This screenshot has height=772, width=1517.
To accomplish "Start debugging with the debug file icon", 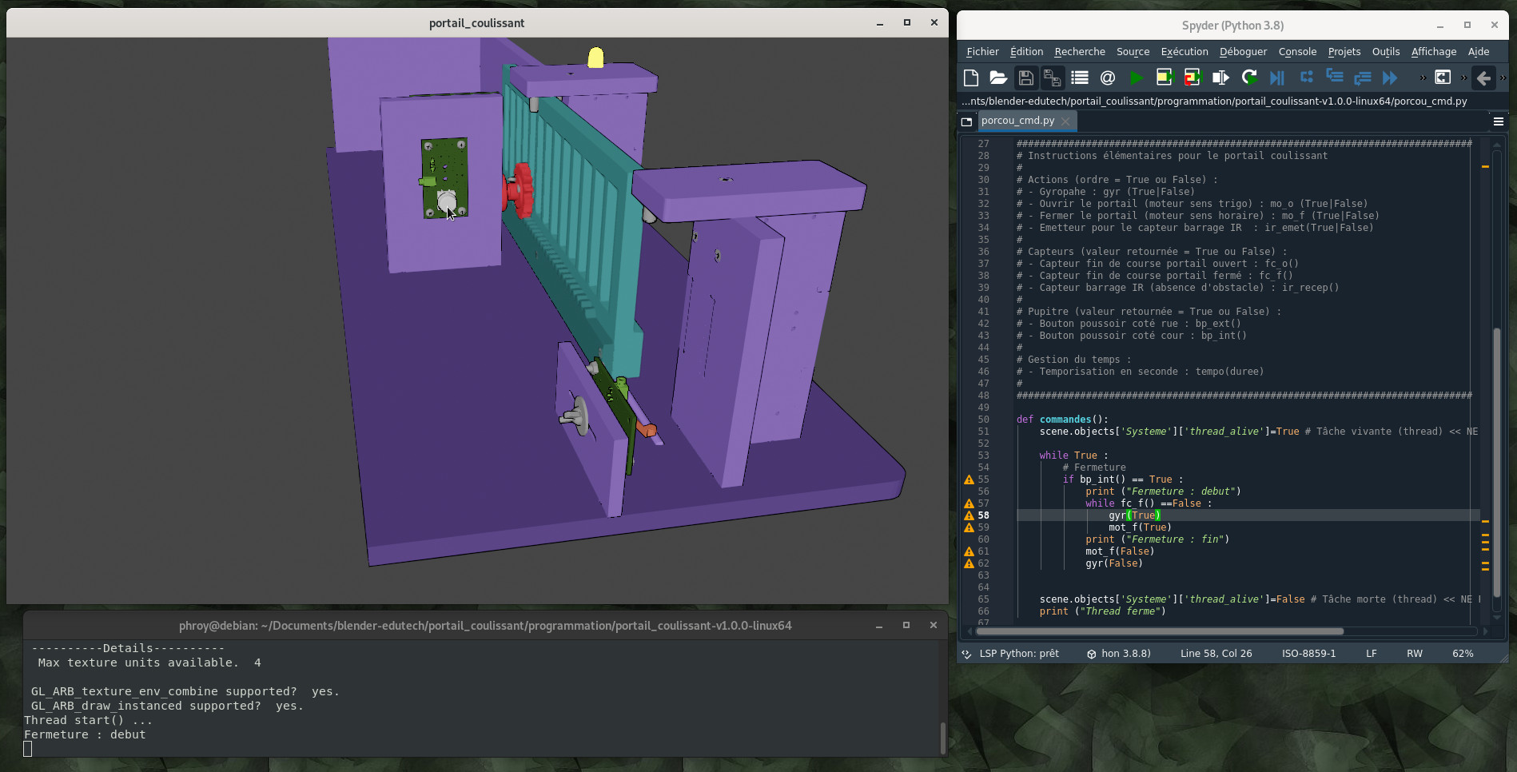I will 1277,78.
